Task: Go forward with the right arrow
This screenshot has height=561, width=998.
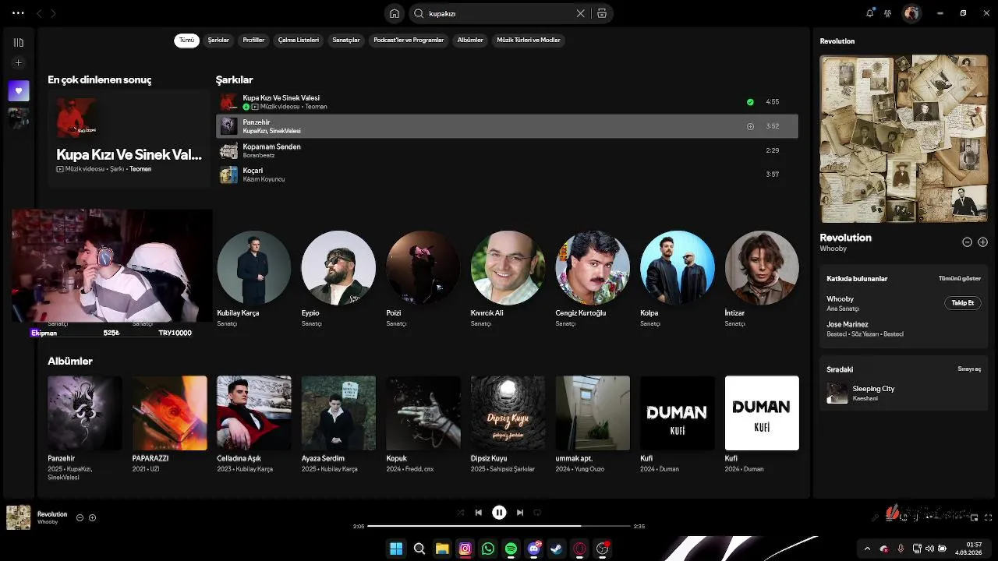Action: click(x=53, y=13)
